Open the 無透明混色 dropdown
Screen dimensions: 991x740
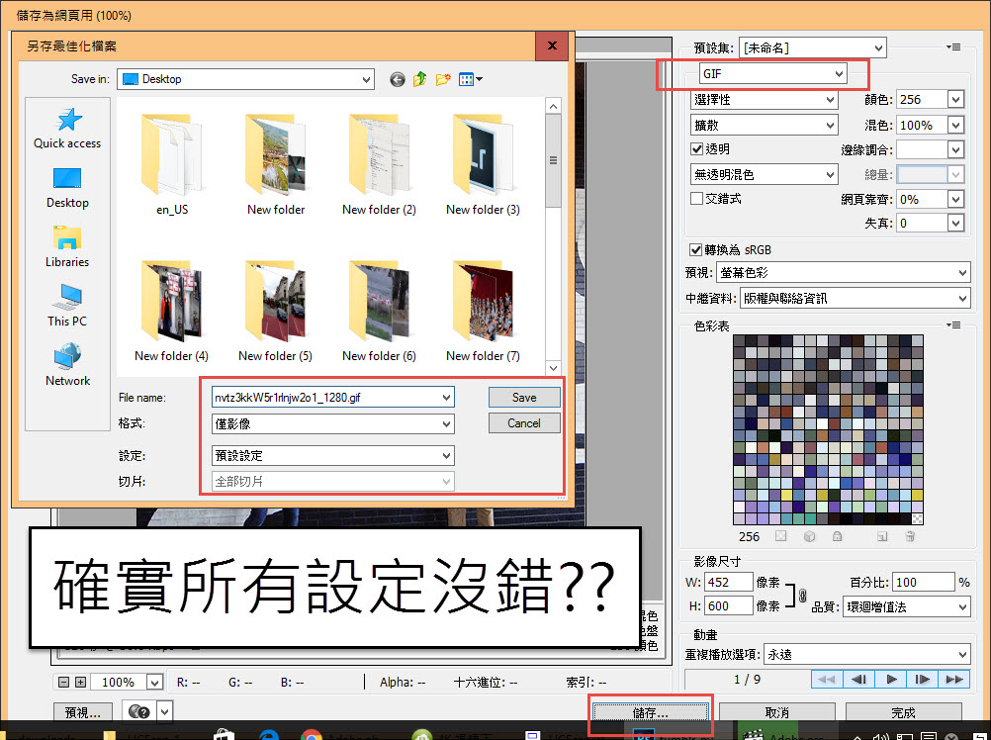point(765,174)
